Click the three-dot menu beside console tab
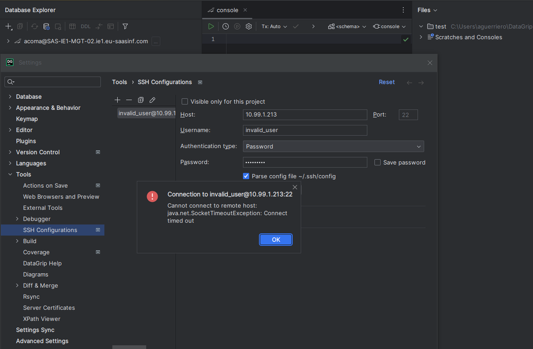 click(x=403, y=10)
